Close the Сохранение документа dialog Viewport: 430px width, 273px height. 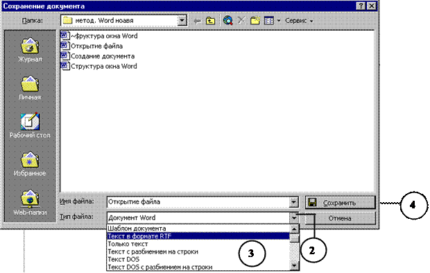coord(371,6)
